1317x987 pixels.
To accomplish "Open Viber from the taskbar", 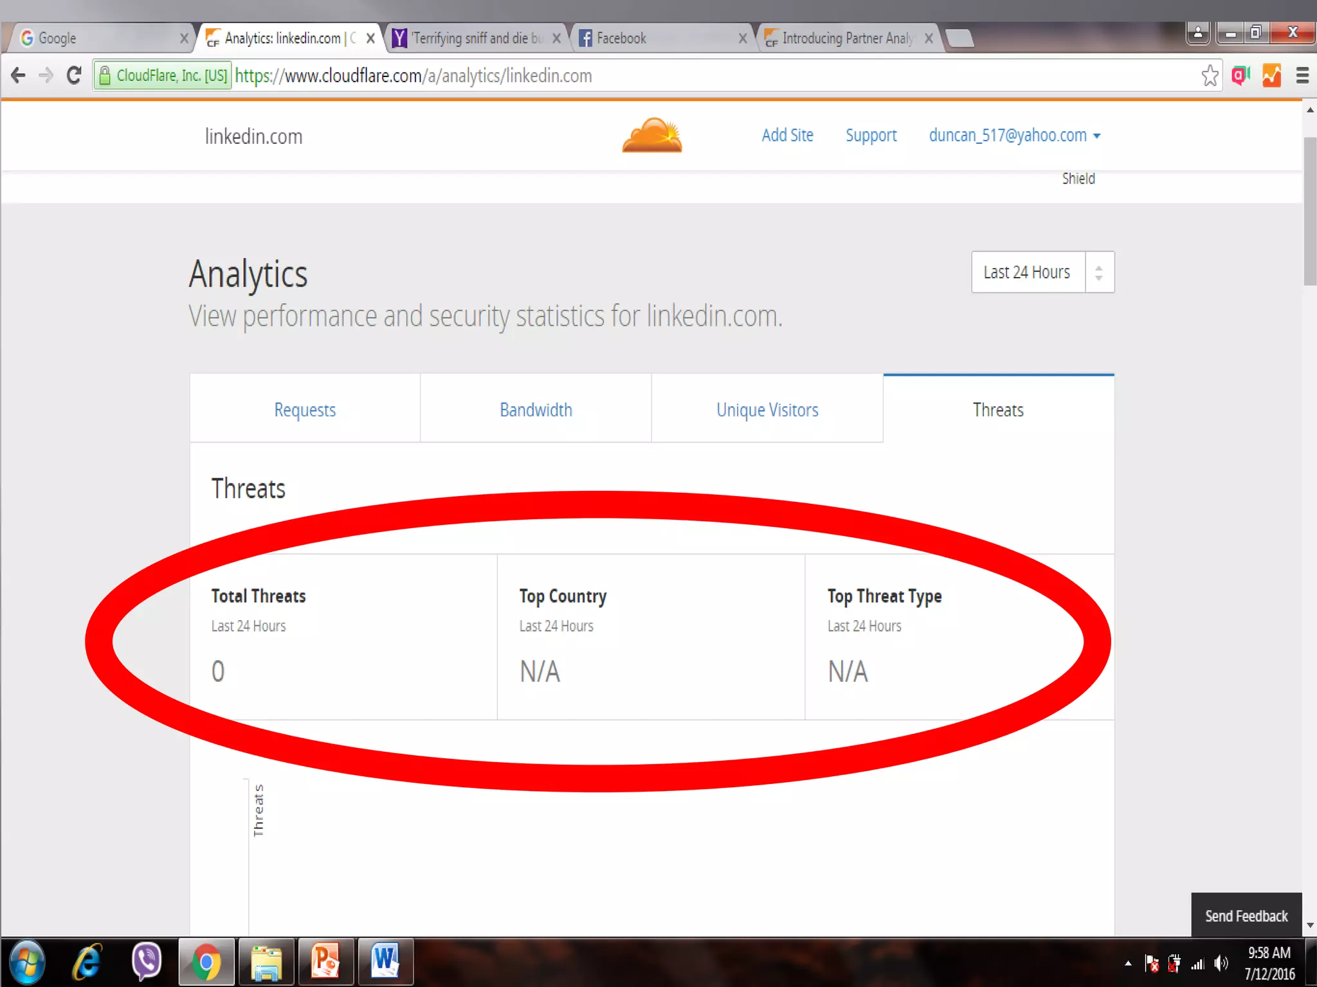I will 147,961.
